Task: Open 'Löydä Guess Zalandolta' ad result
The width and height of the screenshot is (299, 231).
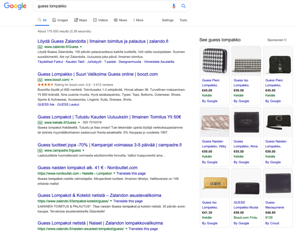Action: (103, 41)
